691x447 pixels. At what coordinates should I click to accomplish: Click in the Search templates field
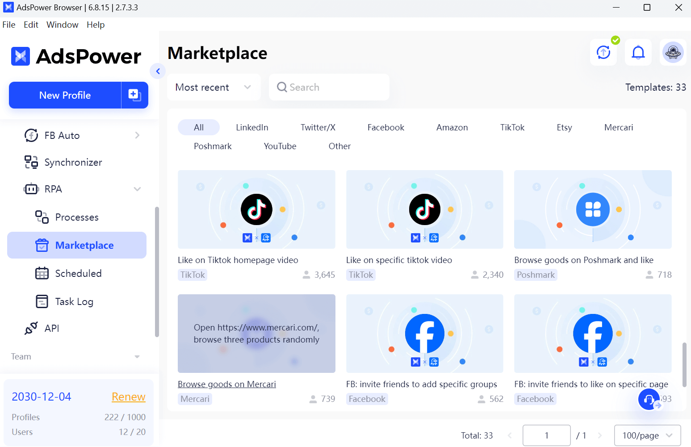pyautogui.click(x=329, y=87)
